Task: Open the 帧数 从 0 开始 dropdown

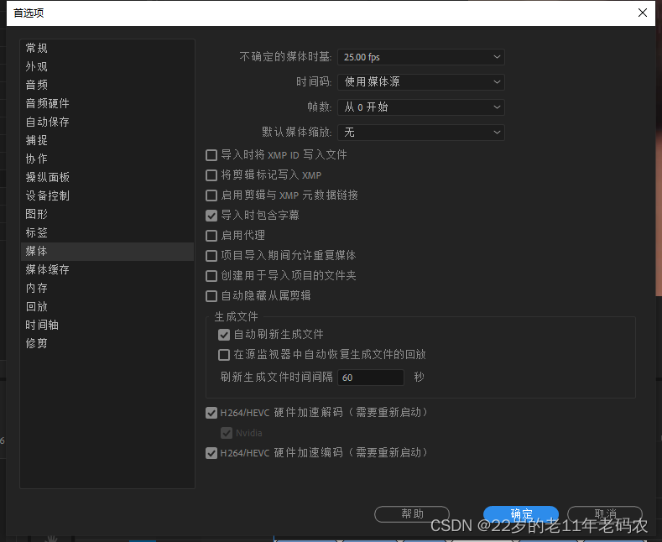Action: click(x=421, y=107)
